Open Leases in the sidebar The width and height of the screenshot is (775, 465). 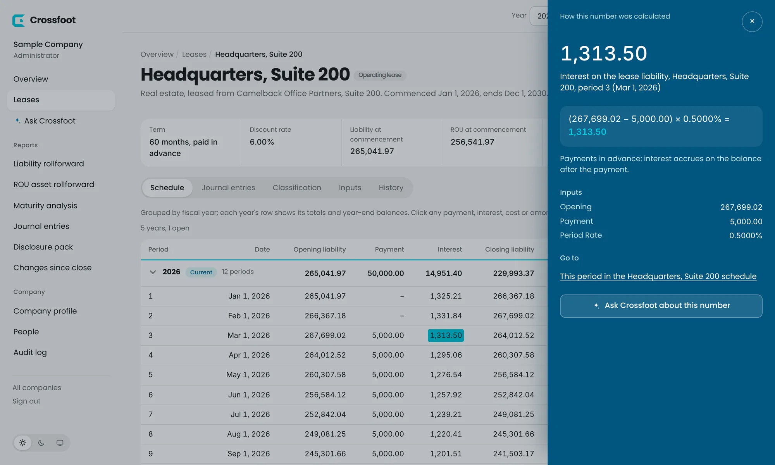click(61, 100)
